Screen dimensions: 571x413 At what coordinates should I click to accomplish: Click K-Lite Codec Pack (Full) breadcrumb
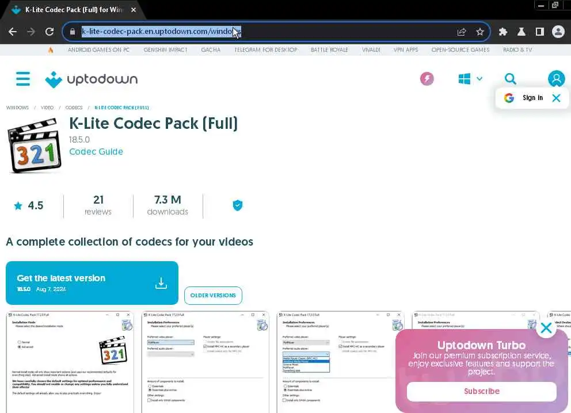coord(121,108)
